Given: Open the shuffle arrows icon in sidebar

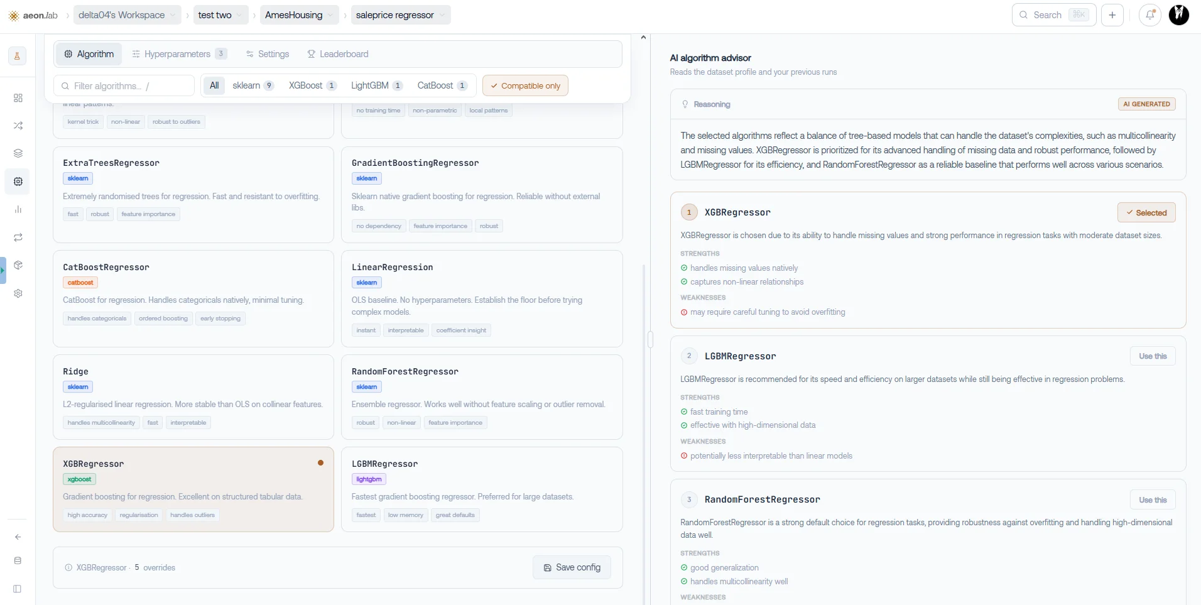Looking at the screenshot, I should pos(18,126).
